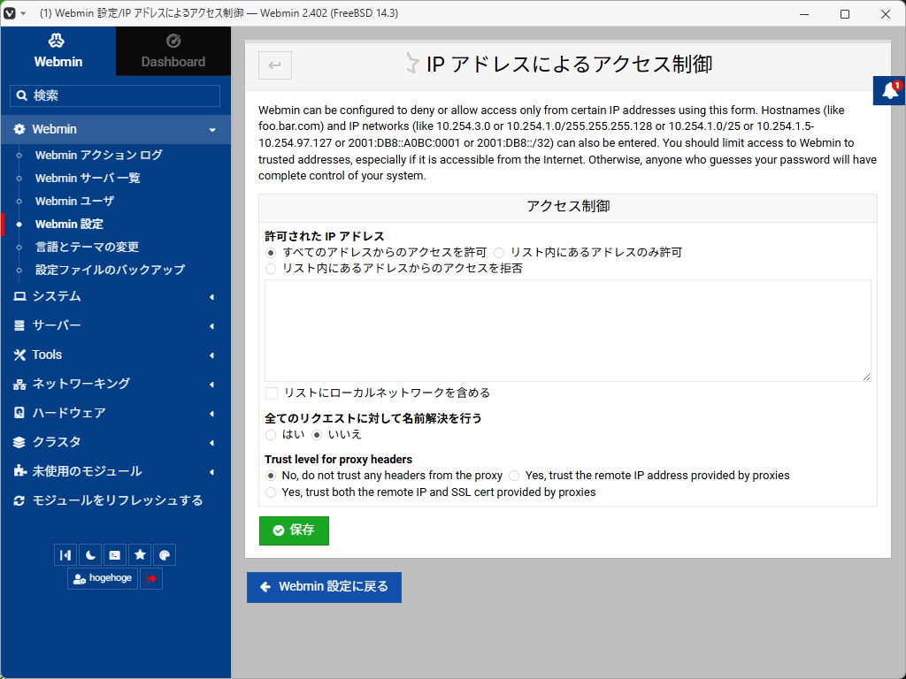Expand the ネットワーキング menu
This screenshot has width=906, height=679.
tap(116, 384)
